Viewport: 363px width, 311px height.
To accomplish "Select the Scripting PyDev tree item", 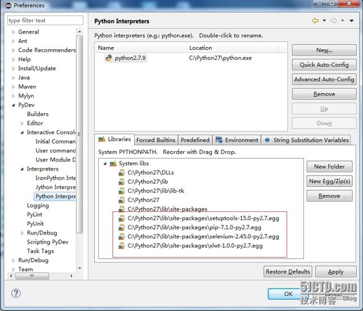I will click(x=48, y=242).
